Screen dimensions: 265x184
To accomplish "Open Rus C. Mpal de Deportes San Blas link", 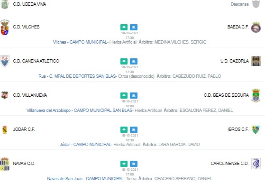I will [x=77, y=76].
